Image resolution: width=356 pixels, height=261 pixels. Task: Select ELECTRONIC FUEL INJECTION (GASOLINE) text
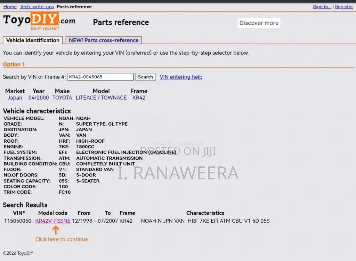pos(126,152)
